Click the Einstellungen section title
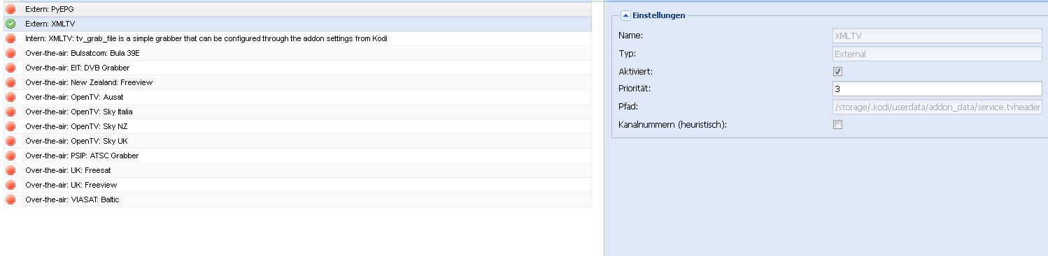Image resolution: width=1048 pixels, height=256 pixels. [x=659, y=15]
